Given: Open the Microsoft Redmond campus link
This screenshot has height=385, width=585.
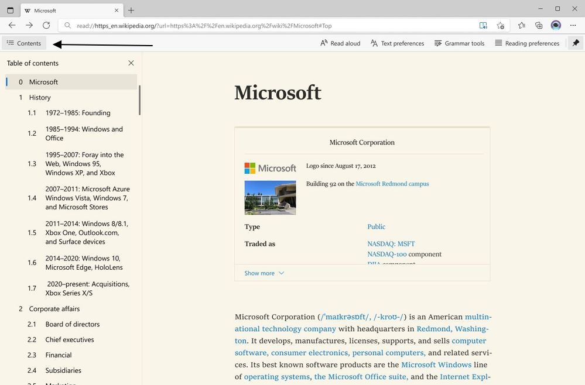Looking at the screenshot, I should pyautogui.click(x=392, y=184).
